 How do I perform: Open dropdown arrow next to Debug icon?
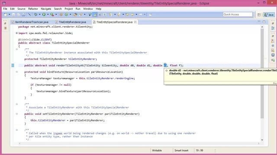coord(39,15)
